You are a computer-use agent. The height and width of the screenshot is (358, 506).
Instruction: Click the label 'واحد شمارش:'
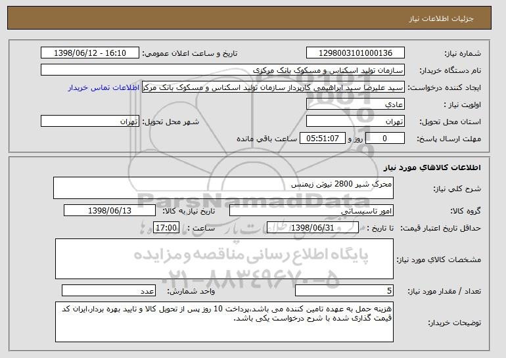click(x=191, y=291)
